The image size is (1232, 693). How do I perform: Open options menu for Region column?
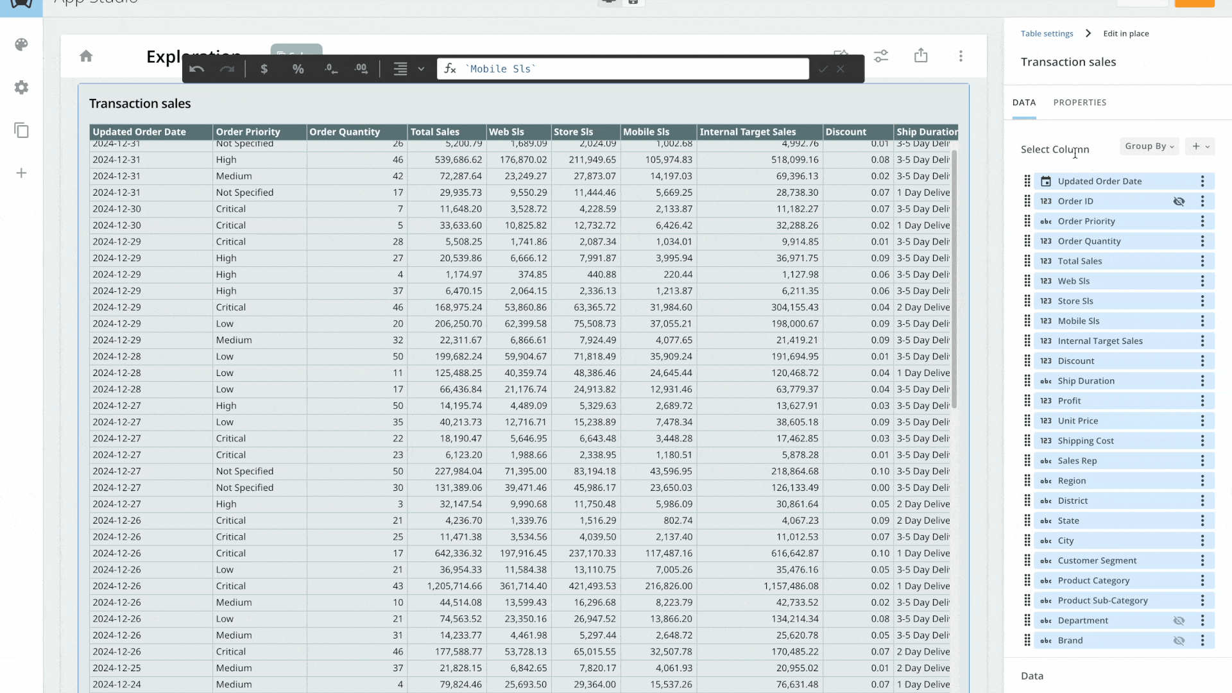click(1202, 481)
